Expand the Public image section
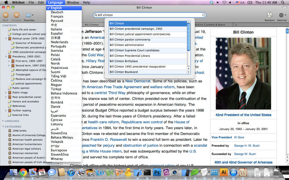The height and width of the screenshot is (180, 289). click(6, 93)
